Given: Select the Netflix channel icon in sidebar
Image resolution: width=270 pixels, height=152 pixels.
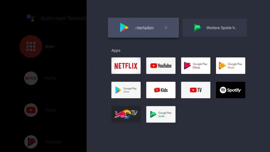Looking at the screenshot, I should (x=31, y=78).
